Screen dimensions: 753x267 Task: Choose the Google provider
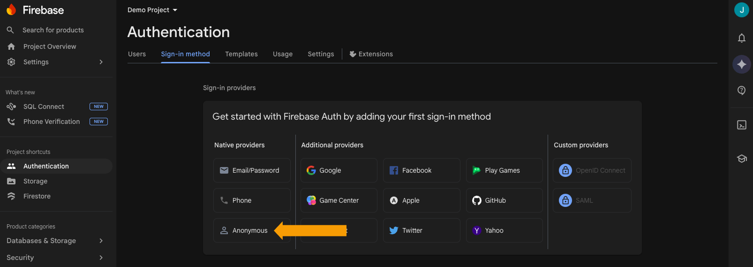pyautogui.click(x=339, y=170)
